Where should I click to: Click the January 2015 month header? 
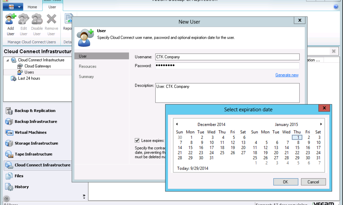pos(286,124)
